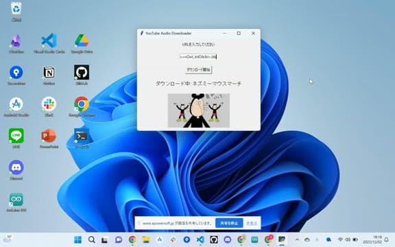395x247 pixels.
Task: Open the Discord desktop shortcut
Action: (x=16, y=170)
